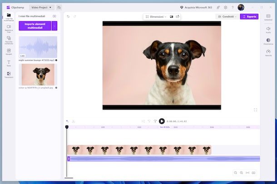Rewind five seconds

149,121
